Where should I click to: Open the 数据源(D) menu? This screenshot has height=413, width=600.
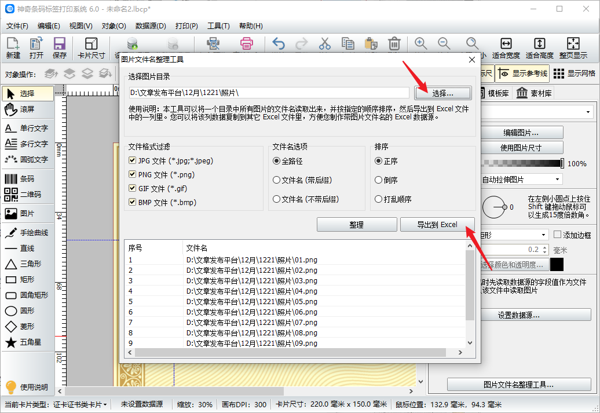151,25
